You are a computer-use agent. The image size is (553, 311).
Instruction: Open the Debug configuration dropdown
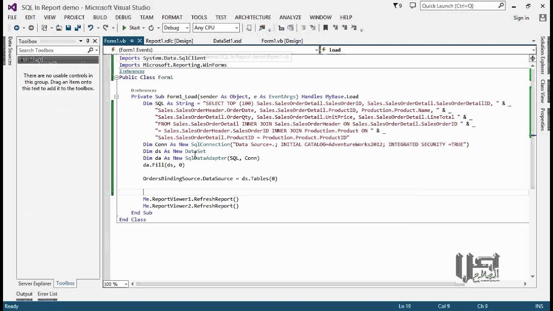[x=176, y=28]
